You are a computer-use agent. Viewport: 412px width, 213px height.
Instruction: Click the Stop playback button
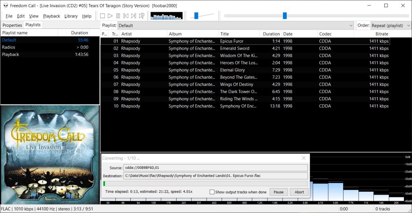(103, 16)
